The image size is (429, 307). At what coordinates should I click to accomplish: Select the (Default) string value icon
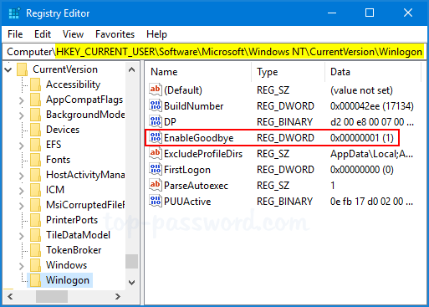tap(156, 90)
